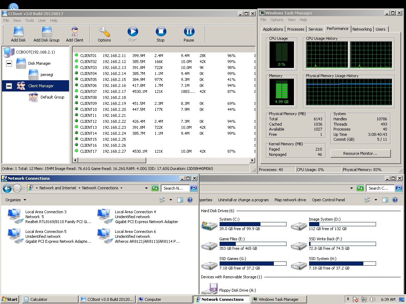Click horizontal scrollbar right arrow in client list

coord(252,160)
